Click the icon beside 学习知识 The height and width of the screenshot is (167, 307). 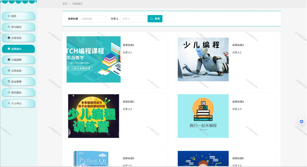click(x=9, y=27)
